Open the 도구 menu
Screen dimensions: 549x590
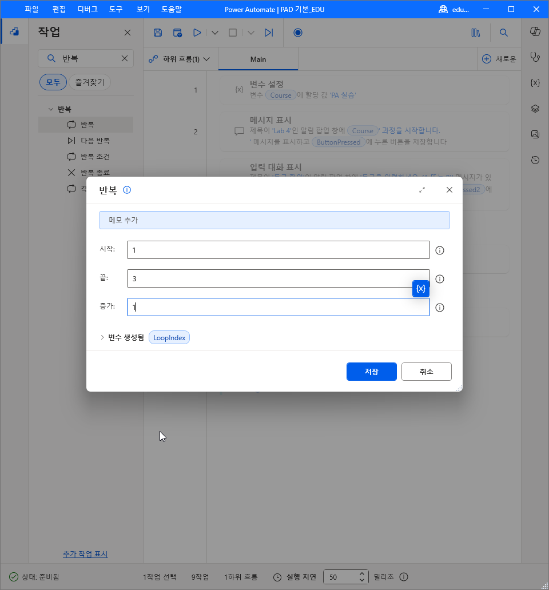pos(116,9)
